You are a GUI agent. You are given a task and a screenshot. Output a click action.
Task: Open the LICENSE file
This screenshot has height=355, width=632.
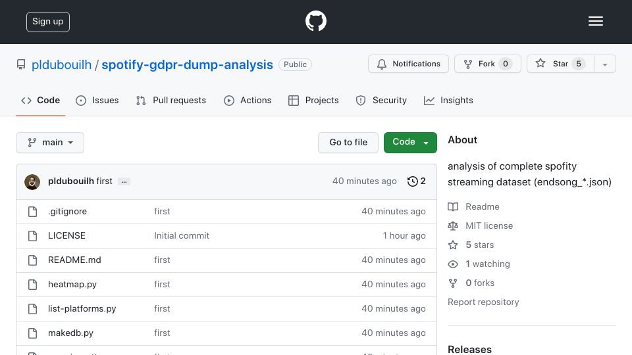[66, 235]
